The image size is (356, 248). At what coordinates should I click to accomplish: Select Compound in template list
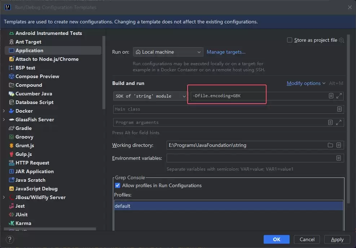[x=28, y=85]
